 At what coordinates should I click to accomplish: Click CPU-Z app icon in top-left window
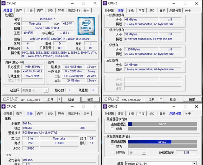[x=3, y=3]
